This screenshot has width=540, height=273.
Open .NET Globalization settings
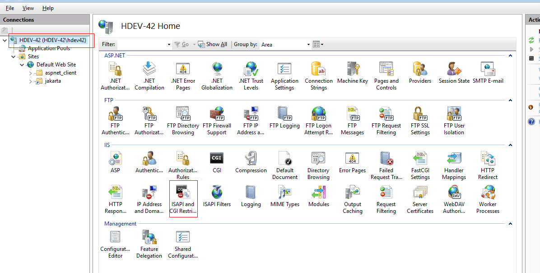[x=217, y=76]
